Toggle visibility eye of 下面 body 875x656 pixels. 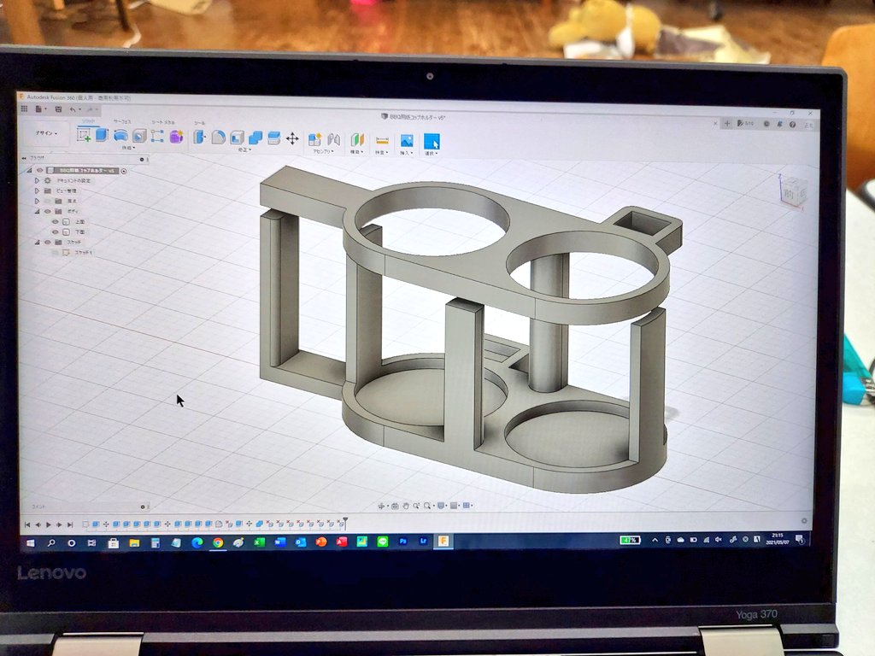pyautogui.click(x=56, y=231)
